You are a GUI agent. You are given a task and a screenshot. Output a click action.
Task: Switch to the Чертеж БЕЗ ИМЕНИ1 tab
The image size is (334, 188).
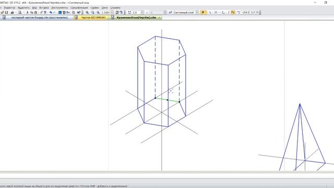tap(92, 18)
